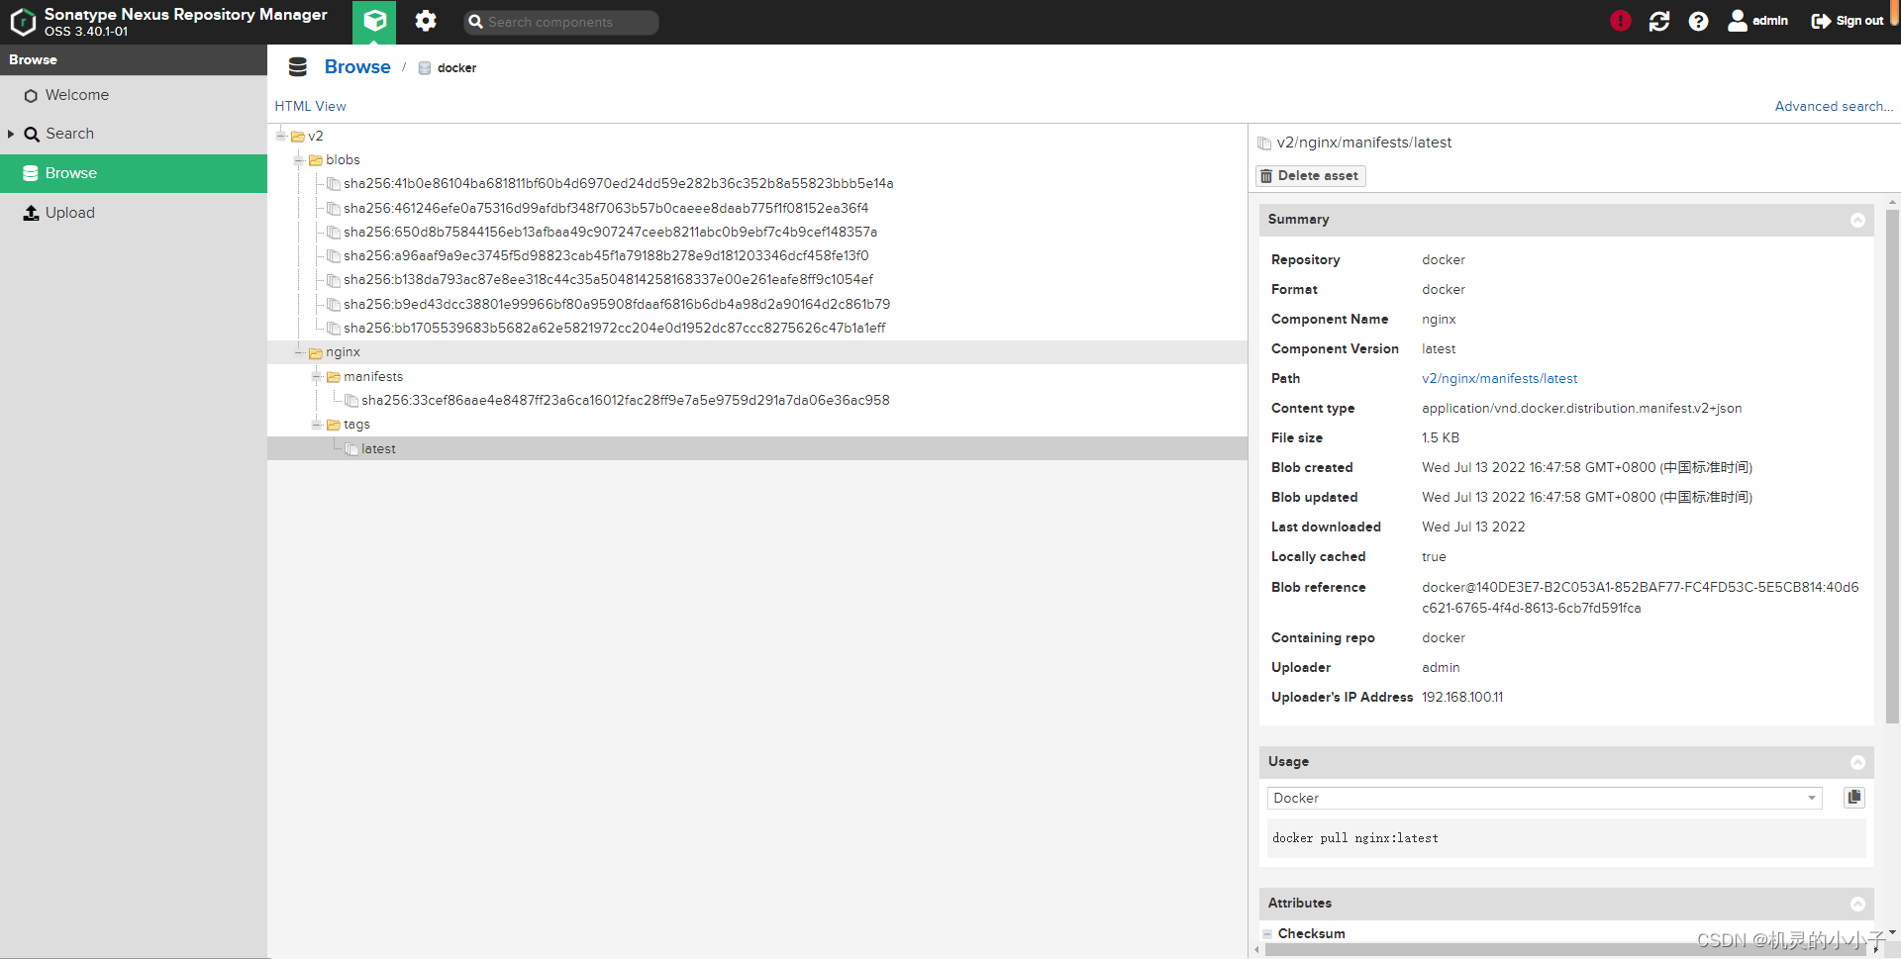
Task: Click the Delete asset button
Action: click(1310, 176)
